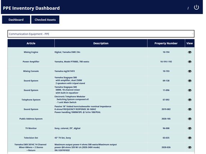Viewport: 206px width, 154px height.
Task: View the Power Amplifier asset details
Action: 189,62
